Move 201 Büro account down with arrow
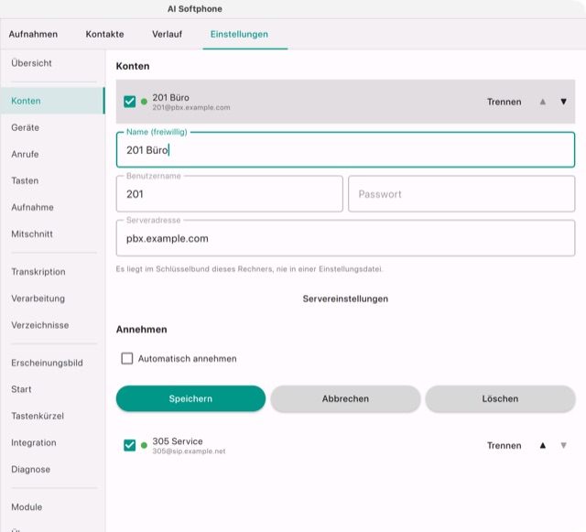586x532 pixels. [563, 102]
